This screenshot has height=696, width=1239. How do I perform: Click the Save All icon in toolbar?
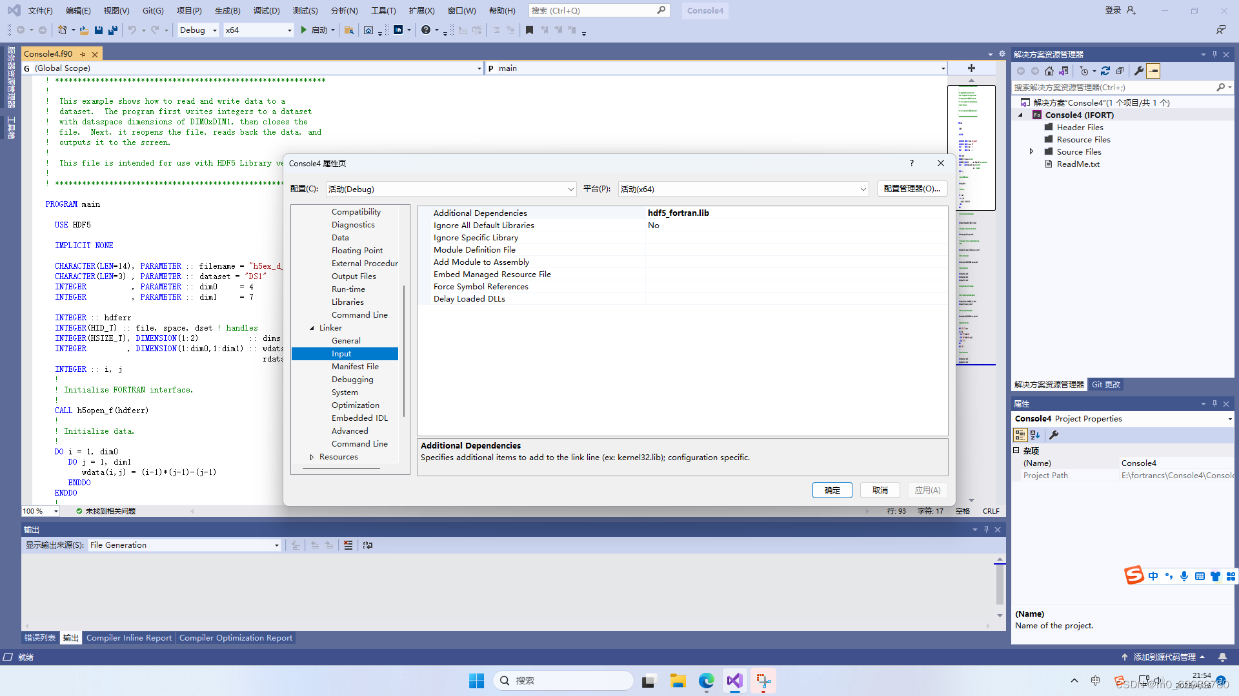click(112, 30)
